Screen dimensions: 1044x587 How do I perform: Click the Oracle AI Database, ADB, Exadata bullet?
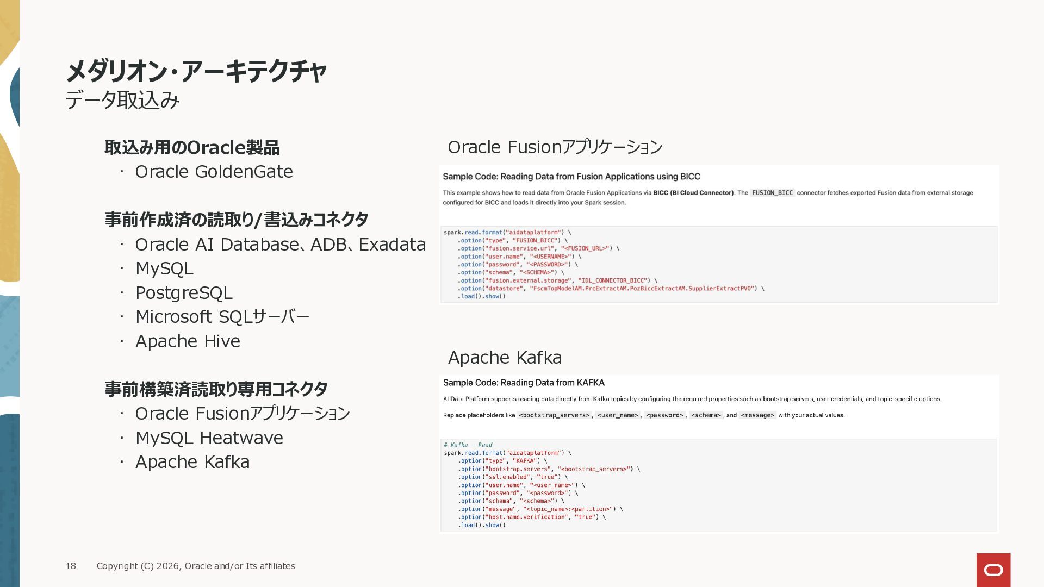pos(280,245)
